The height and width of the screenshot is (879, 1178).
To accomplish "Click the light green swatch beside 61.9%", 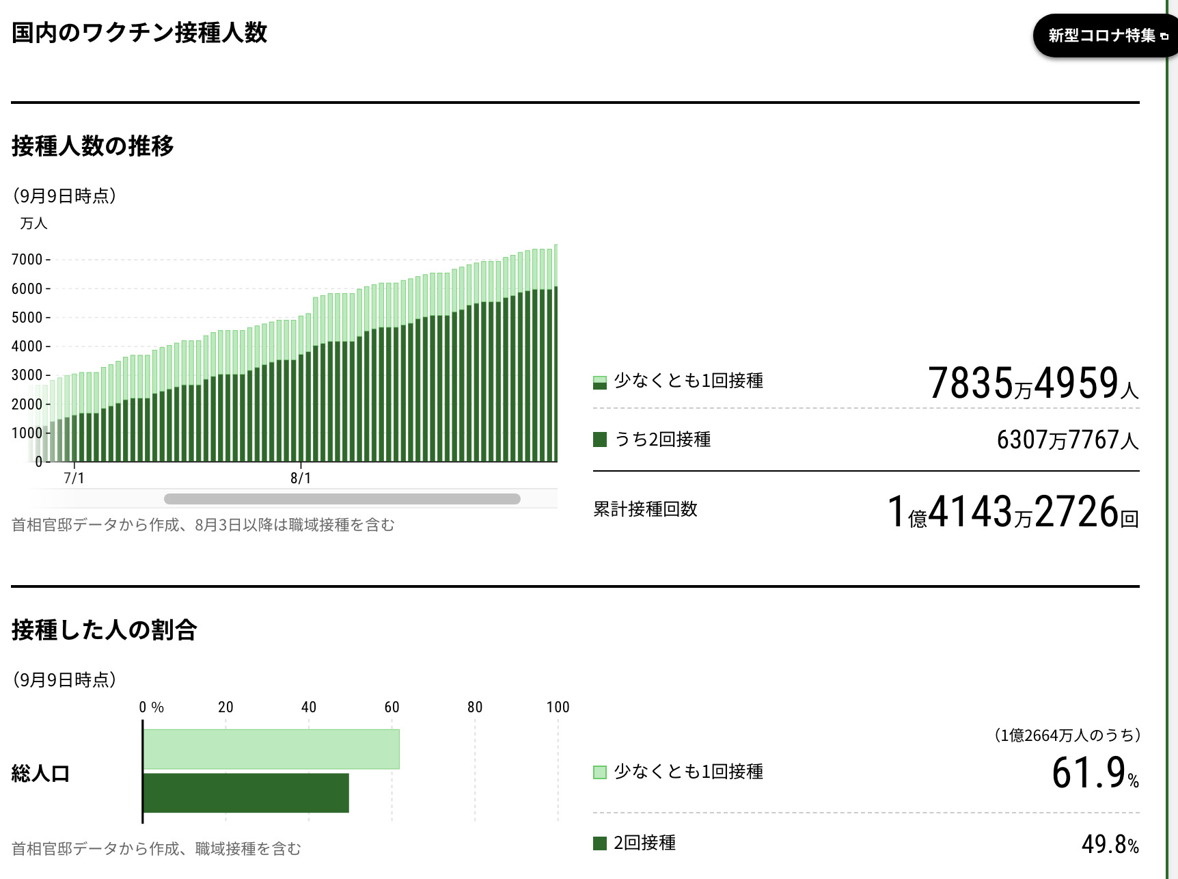I will [600, 772].
